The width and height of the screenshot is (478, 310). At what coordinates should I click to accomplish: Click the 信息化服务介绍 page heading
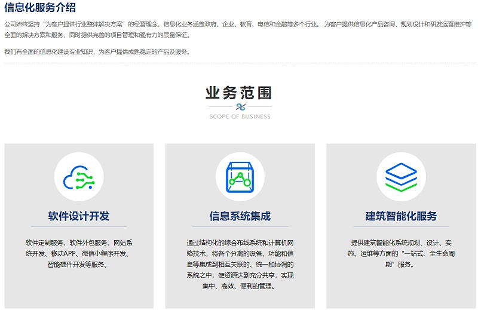(x=40, y=7)
